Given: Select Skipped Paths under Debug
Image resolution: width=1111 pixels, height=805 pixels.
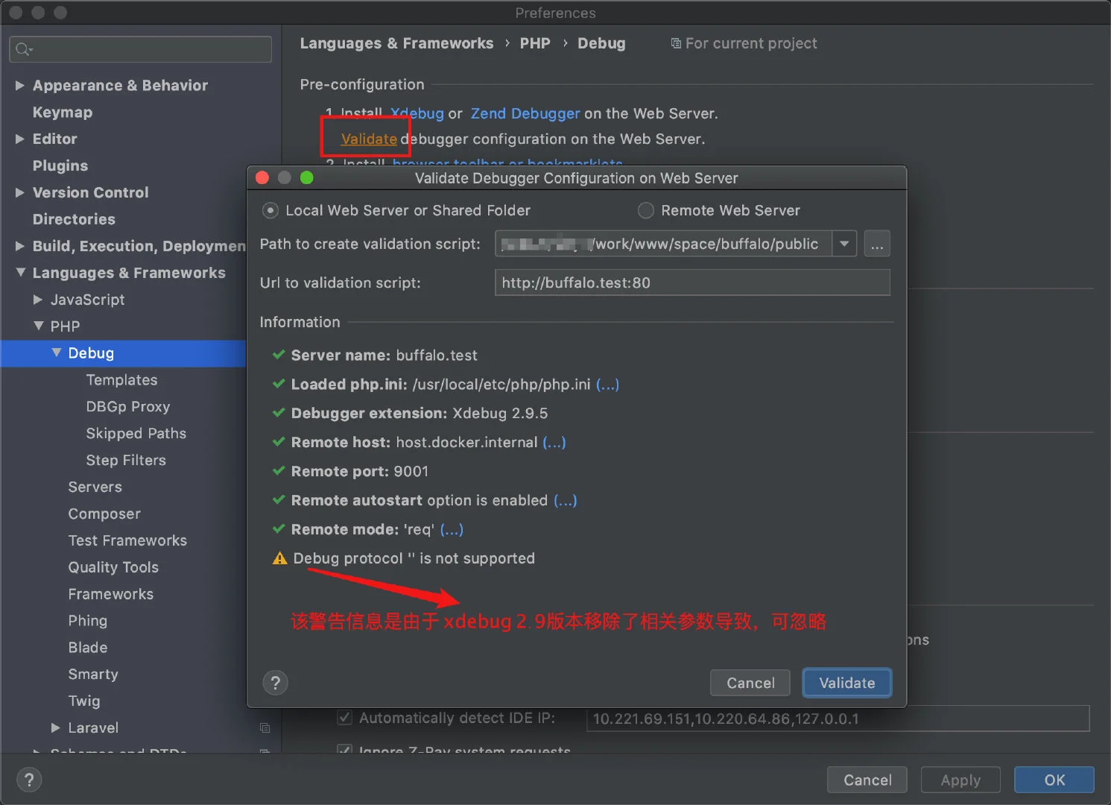Looking at the screenshot, I should 136,433.
